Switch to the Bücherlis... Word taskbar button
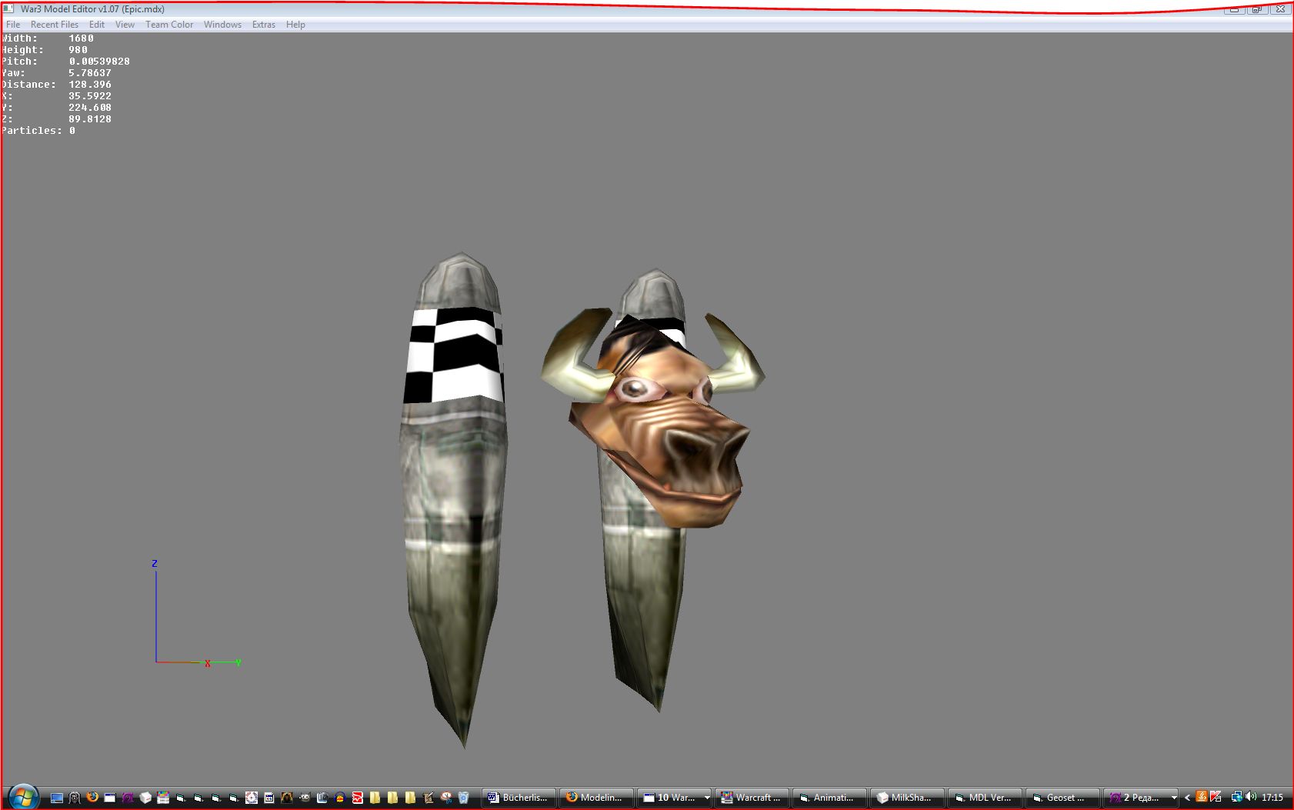 pos(519,798)
